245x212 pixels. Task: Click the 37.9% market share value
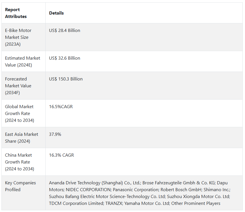coord(55,134)
